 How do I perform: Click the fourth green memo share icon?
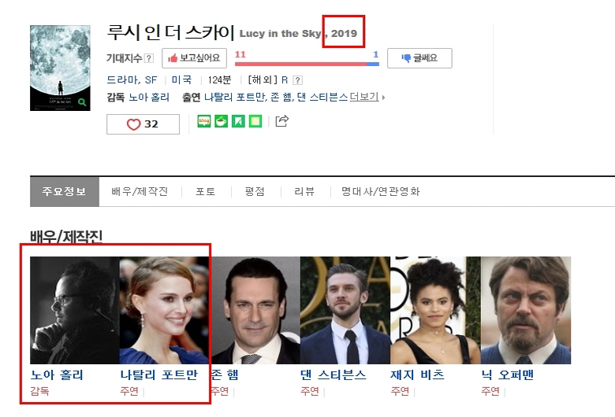255,121
